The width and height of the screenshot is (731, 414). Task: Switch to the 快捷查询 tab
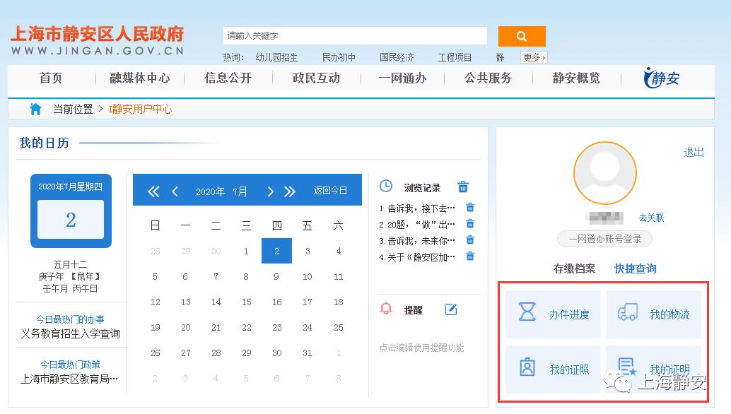(x=634, y=268)
